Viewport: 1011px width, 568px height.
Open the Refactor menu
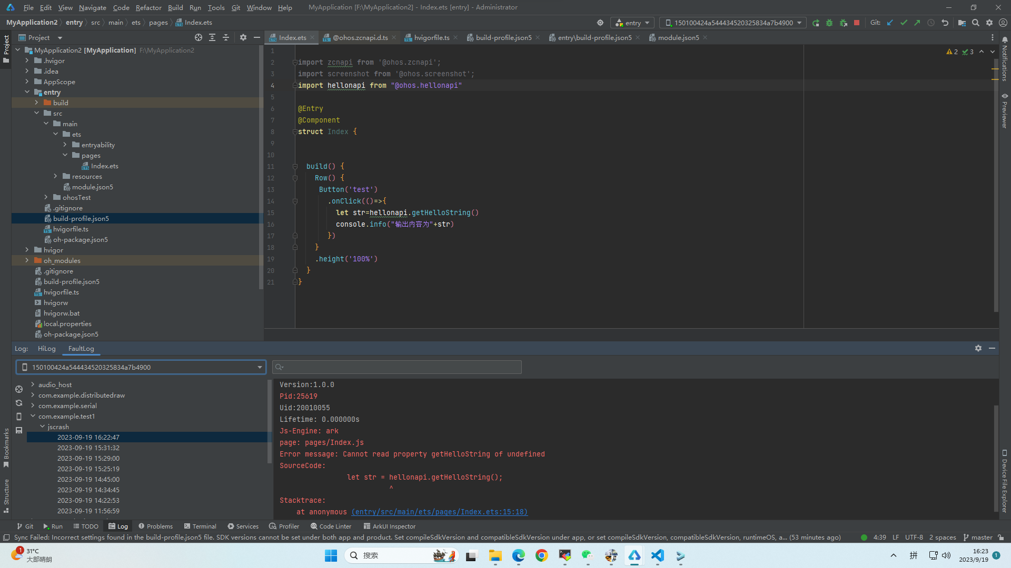[x=148, y=7]
